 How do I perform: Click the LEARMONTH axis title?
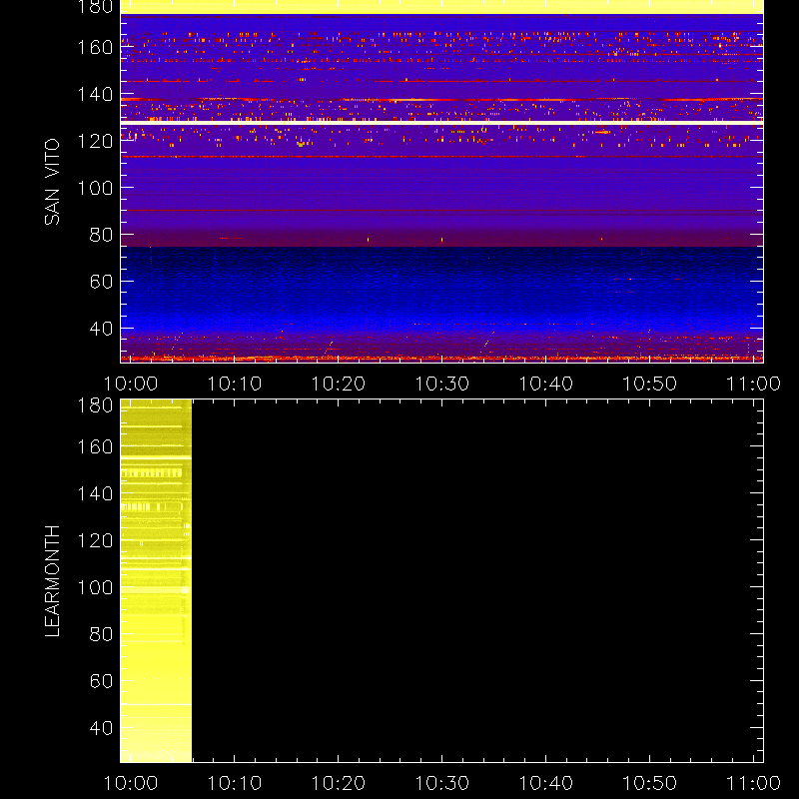tap(52, 581)
